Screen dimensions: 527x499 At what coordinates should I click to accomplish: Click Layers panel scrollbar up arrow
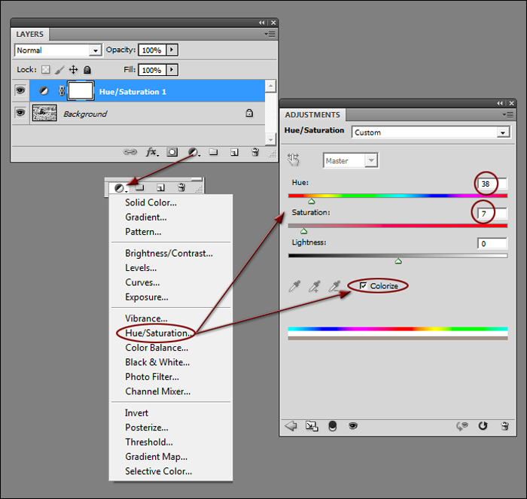(270, 86)
